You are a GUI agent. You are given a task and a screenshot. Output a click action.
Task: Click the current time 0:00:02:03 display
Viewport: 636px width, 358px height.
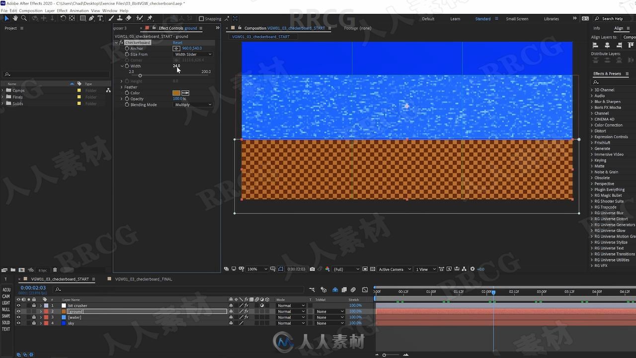pyautogui.click(x=33, y=288)
